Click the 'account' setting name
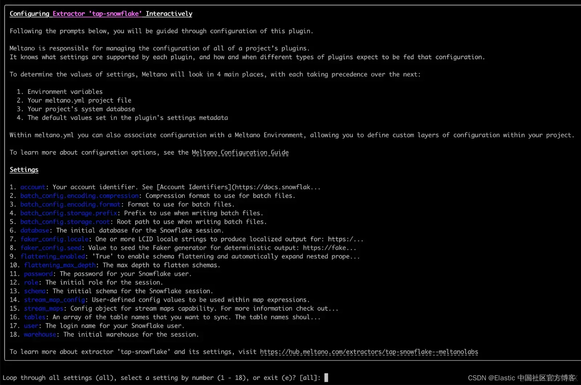 click(33, 187)
